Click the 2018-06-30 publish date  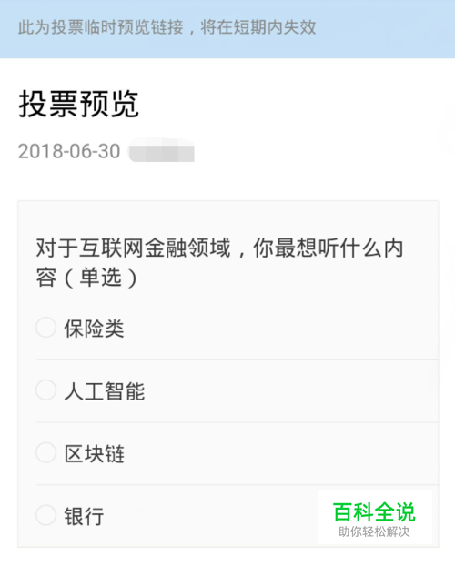click(69, 151)
